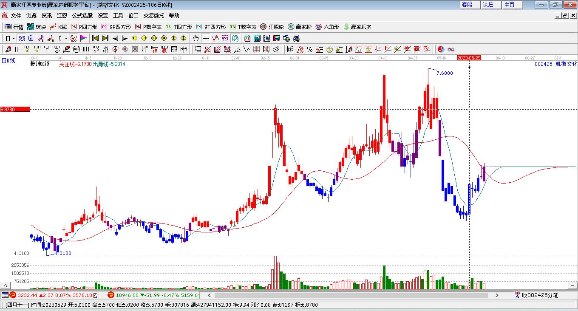Click the 7.6000 high price label
This screenshot has height=311, width=578.
click(x=445, y=73)
